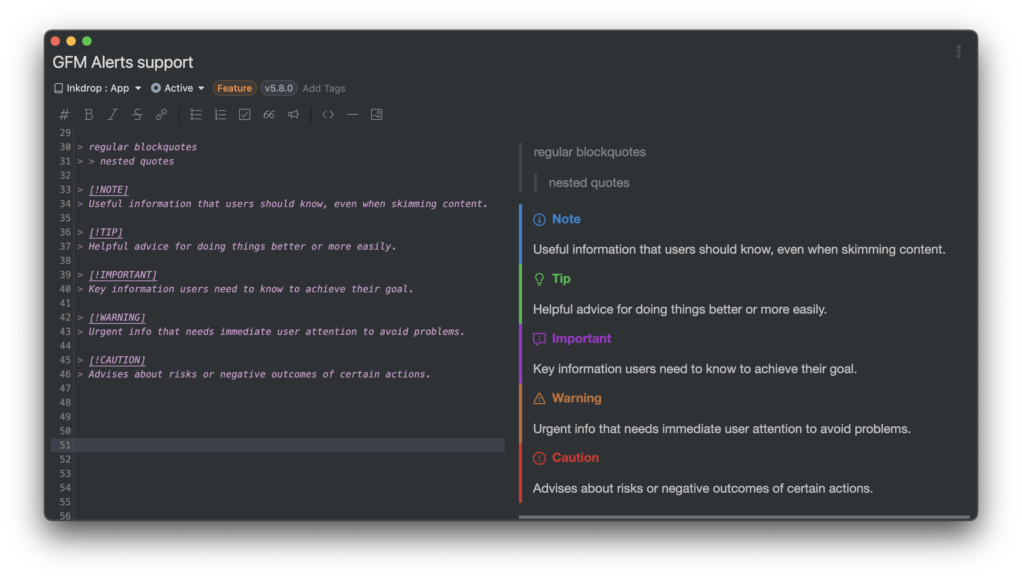Apply strikethrough formatting
The image size is (1022, 579).
[137, 114]
